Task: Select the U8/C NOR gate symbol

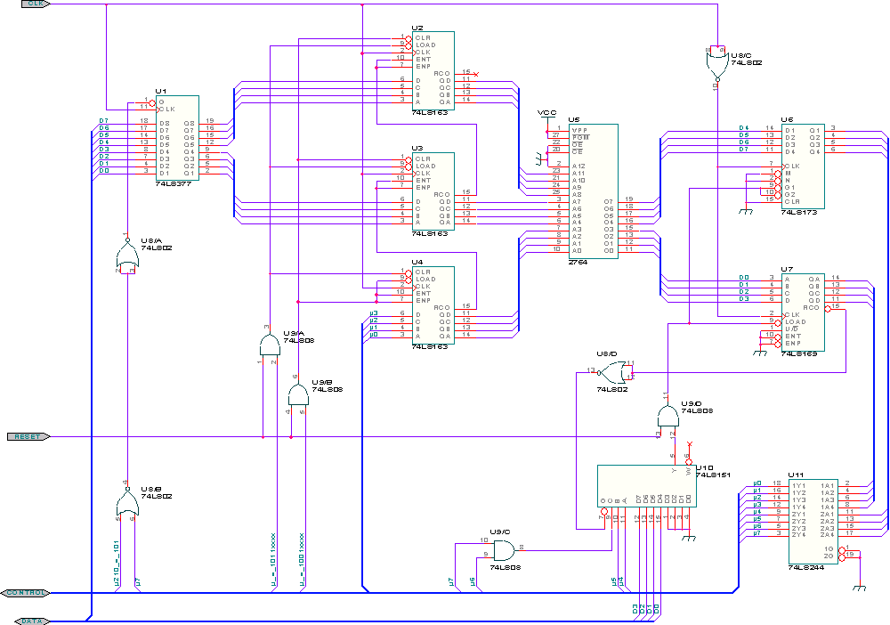Action: [x=717, y=66]
